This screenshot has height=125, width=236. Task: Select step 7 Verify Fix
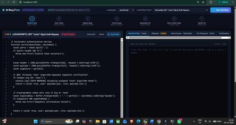(x=202, y=21)
